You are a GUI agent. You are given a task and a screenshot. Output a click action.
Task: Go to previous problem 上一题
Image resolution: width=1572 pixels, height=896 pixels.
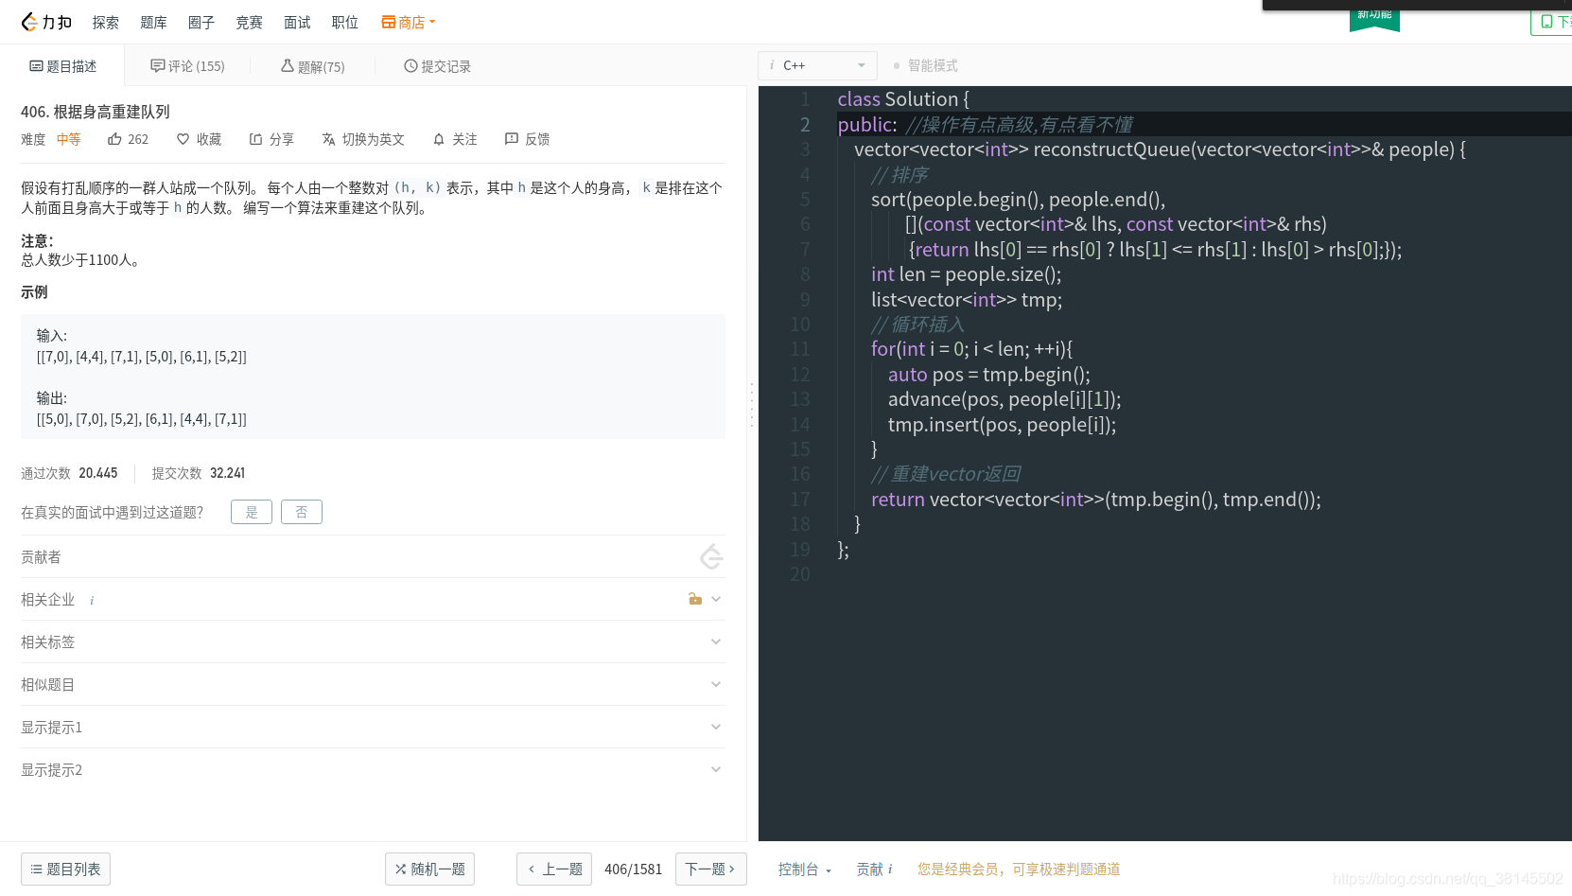[x=554, y=869]
